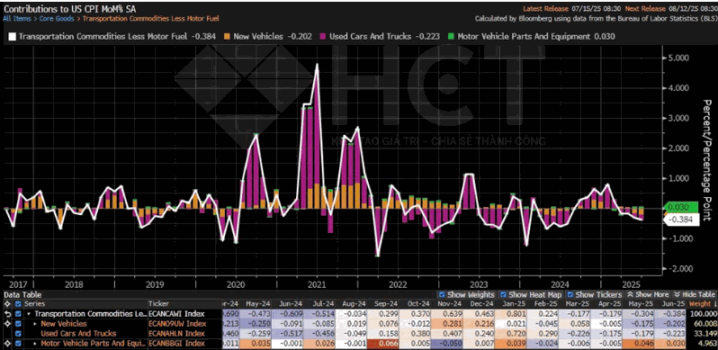Screen dimensions: 718x350
Task: Click the white Transportation Commodities legend swatch
Action: click(x=12, y=37)
